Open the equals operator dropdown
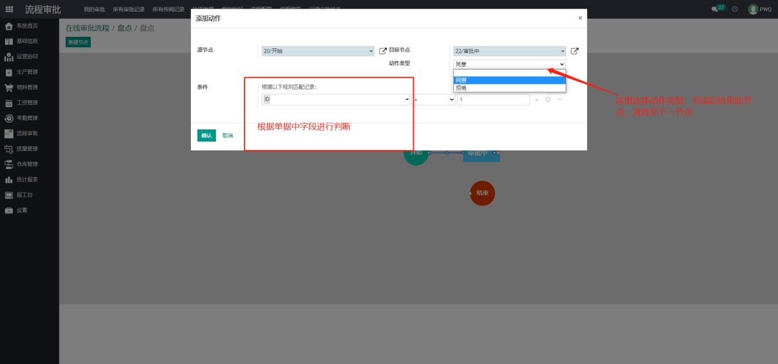 coord(434,100)
